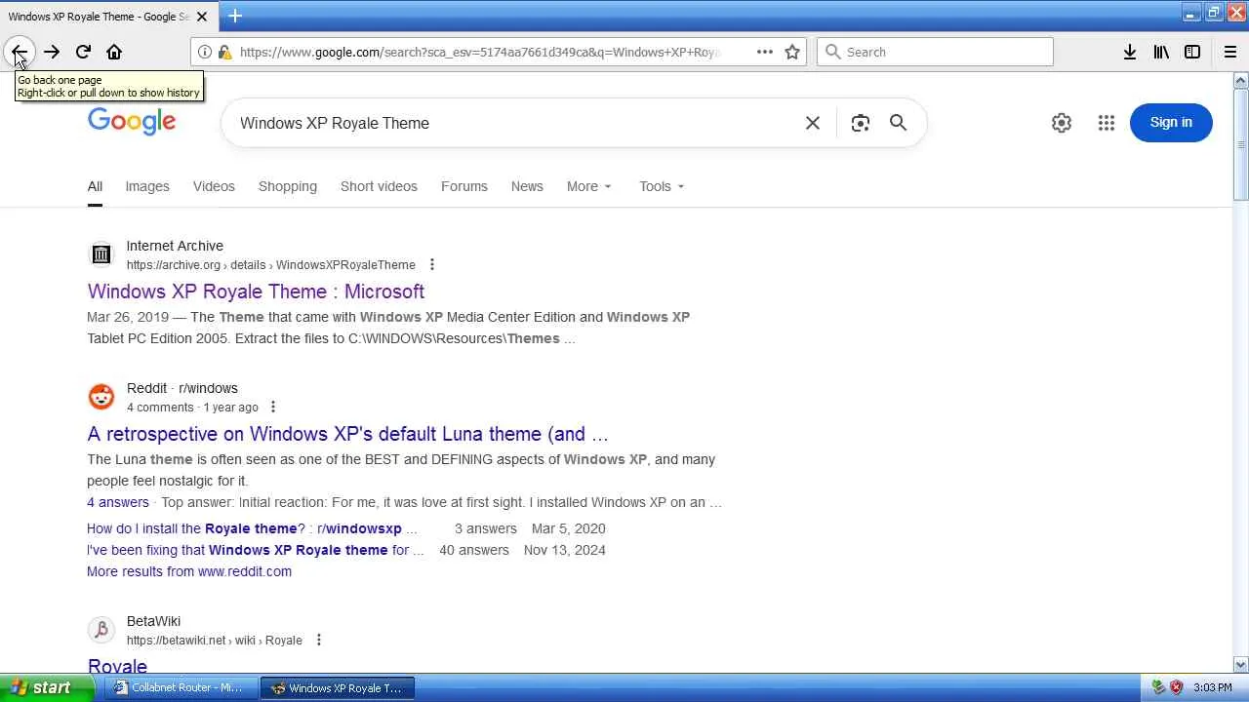Submit search with the magnifier icon
This screenshot has height=702, width=1249.
click(x=898, y=123)
